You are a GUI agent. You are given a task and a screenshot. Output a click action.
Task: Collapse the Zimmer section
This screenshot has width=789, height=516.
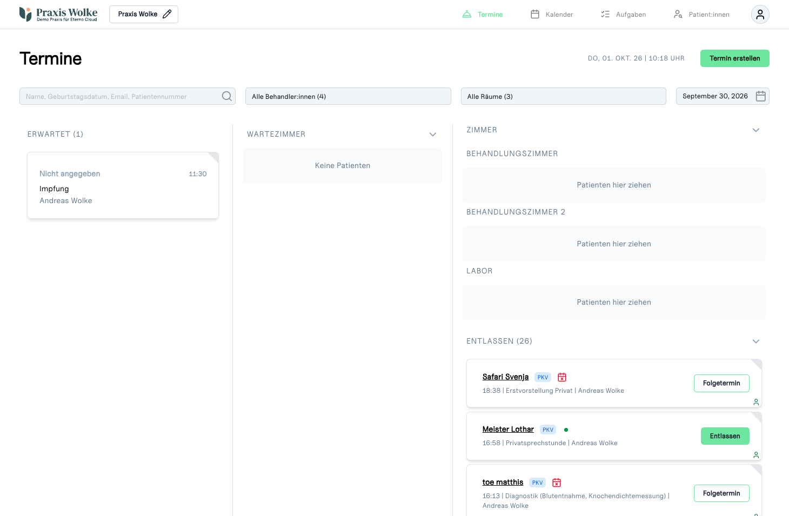(756, 130)
